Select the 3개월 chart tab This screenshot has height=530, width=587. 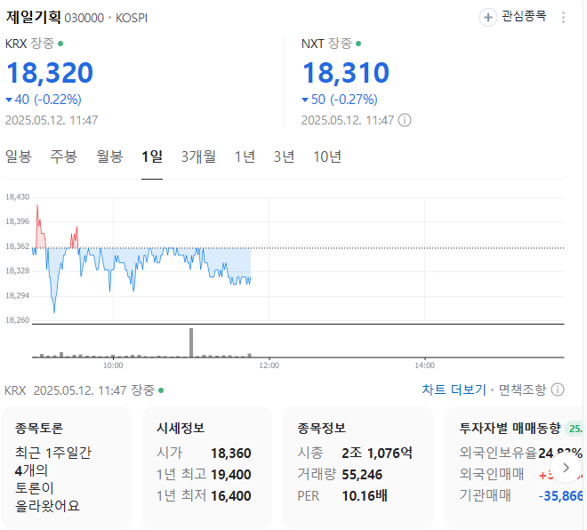199,157
